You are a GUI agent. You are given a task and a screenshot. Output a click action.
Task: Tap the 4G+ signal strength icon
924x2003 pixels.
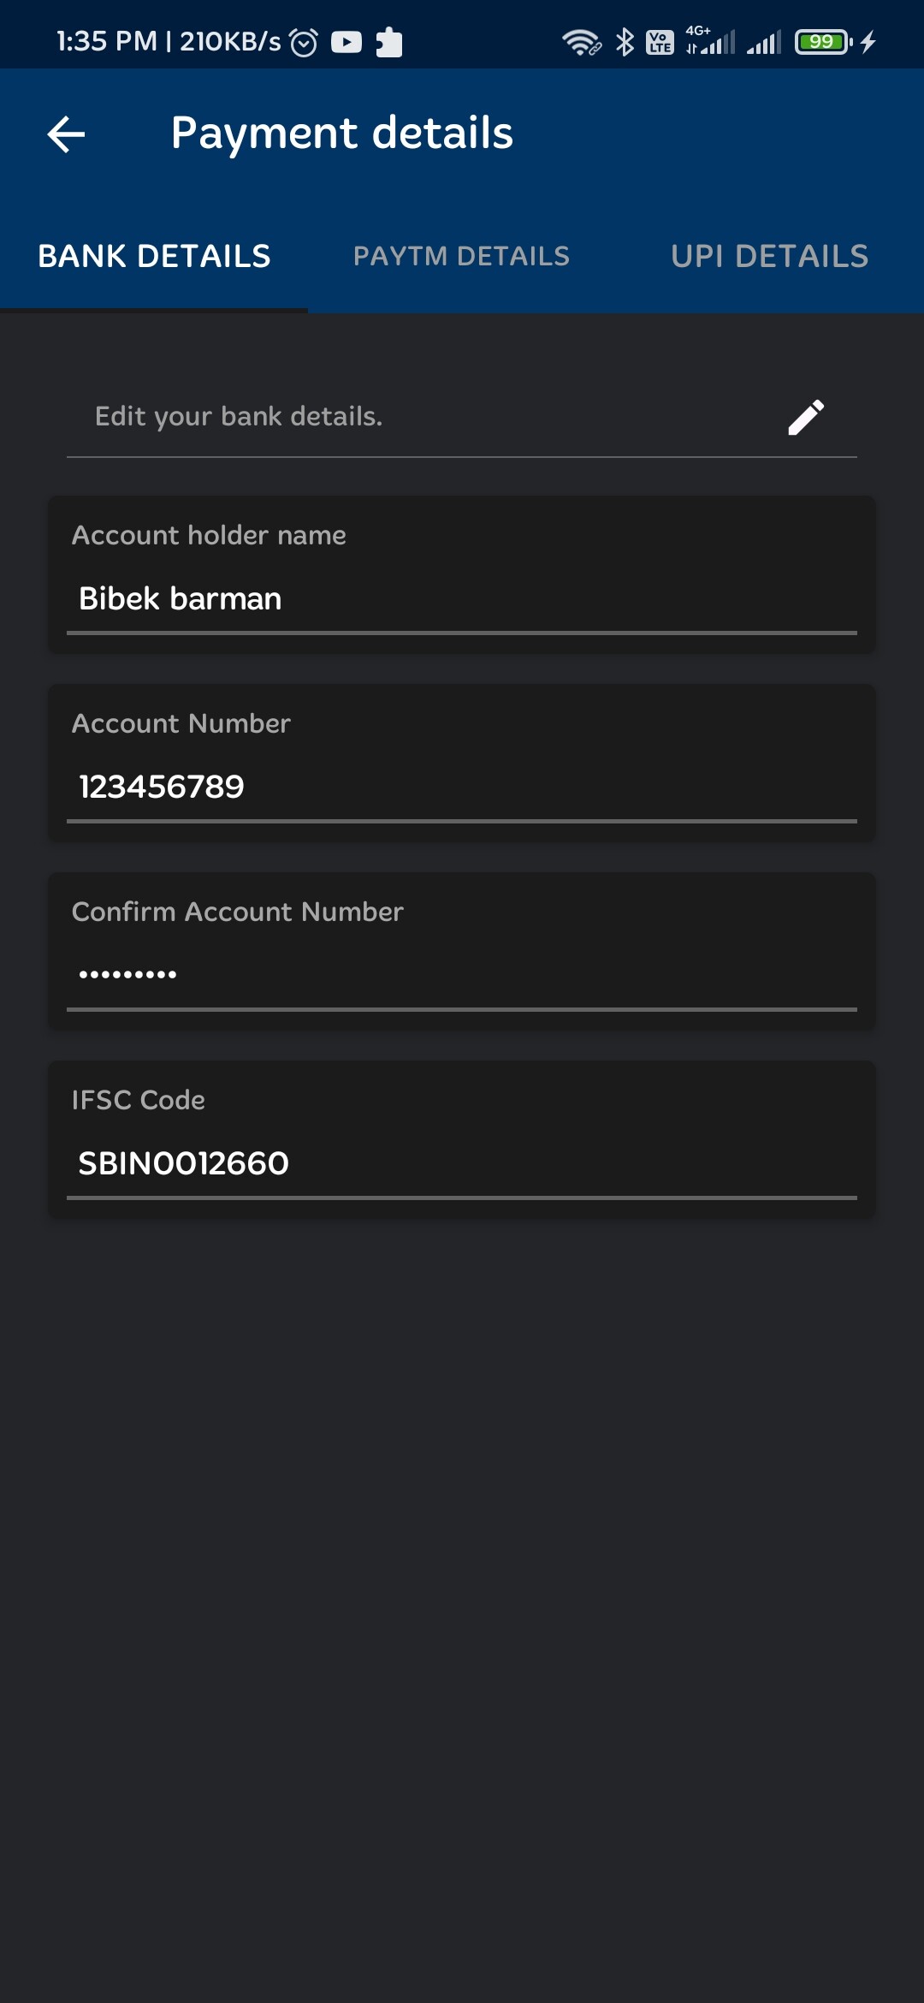click(x=710, y=41)
